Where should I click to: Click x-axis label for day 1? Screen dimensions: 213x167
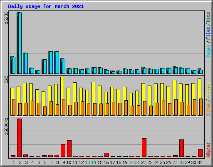[x=14, y=162]
